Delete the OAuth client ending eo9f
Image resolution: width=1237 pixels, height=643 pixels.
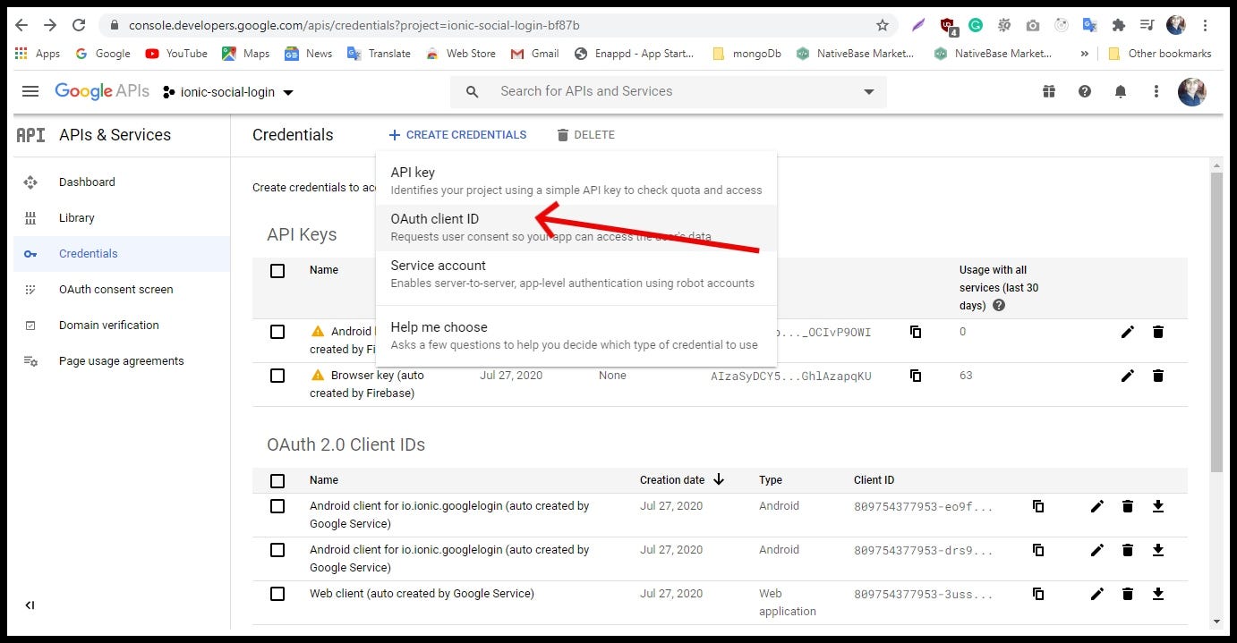coord(1128,506)
